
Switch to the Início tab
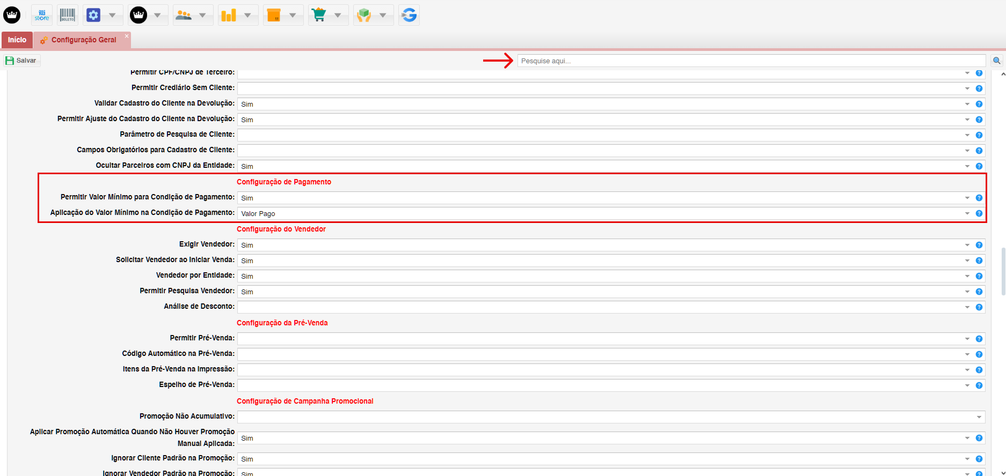pyautogui.click(x=17, y=40)
